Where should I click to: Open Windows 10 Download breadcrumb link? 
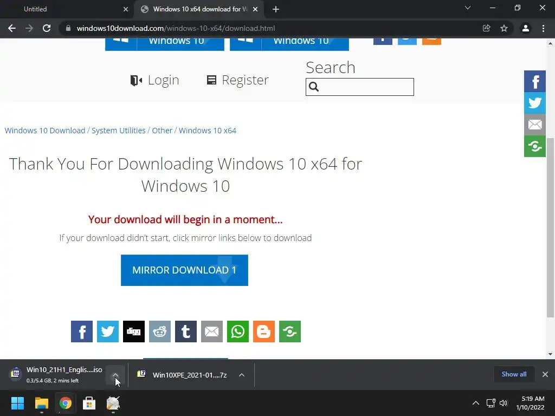tap(45, 131)
